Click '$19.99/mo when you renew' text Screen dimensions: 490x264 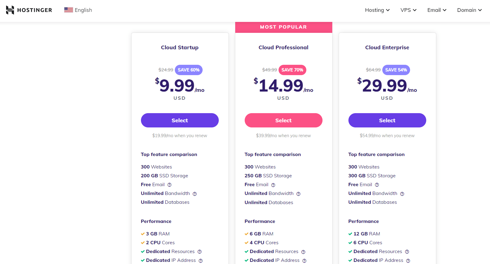[180, 136]
